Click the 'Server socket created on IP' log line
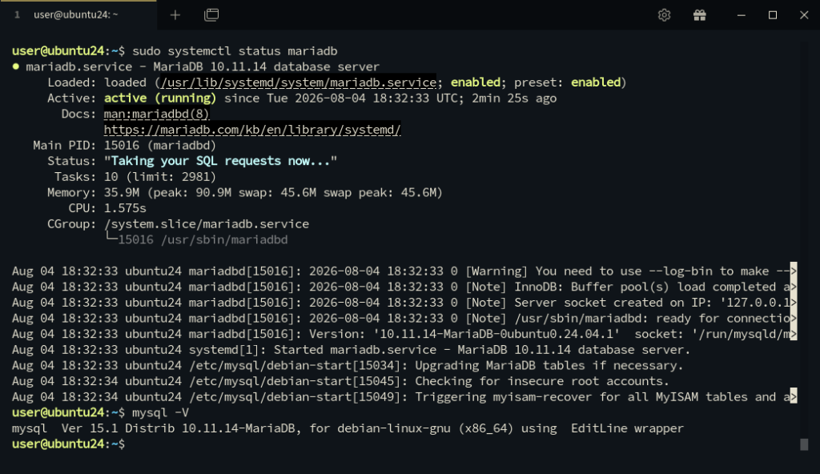Screen dimensions: 820x474 point(404,303)
